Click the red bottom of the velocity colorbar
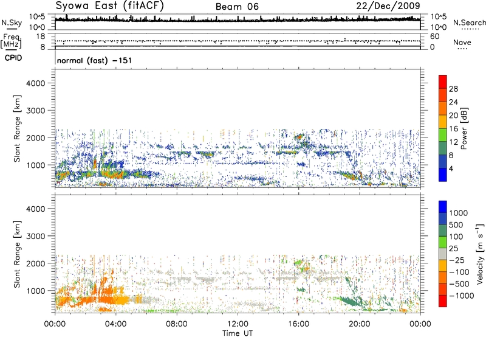Screen dimensions: 486x337 443,301
